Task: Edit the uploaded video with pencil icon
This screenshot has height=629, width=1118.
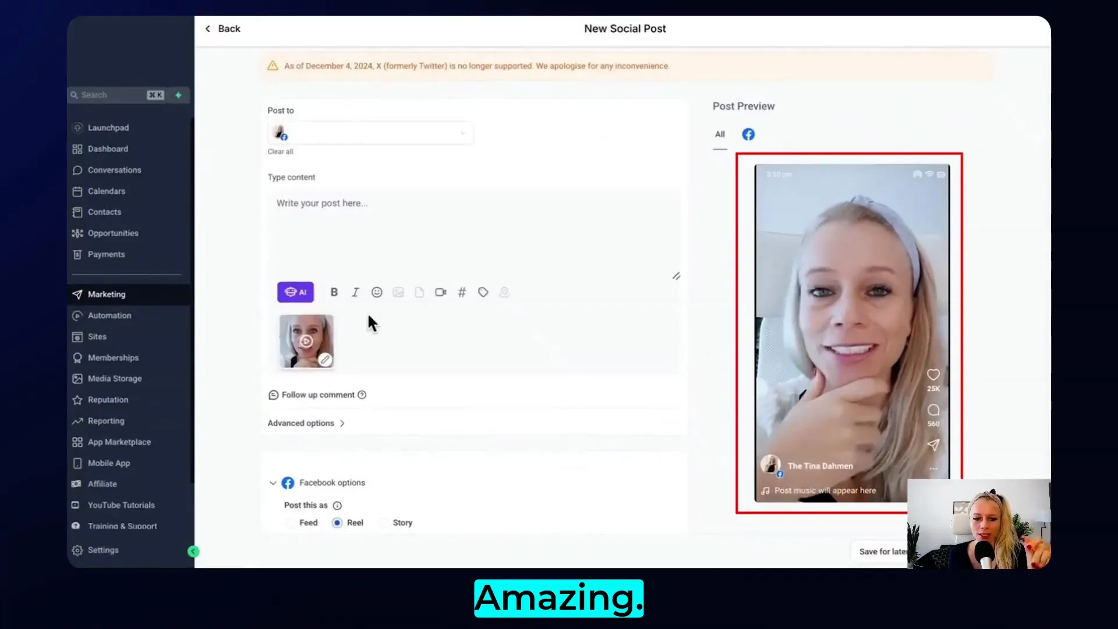Action: [x=326, y=360]
